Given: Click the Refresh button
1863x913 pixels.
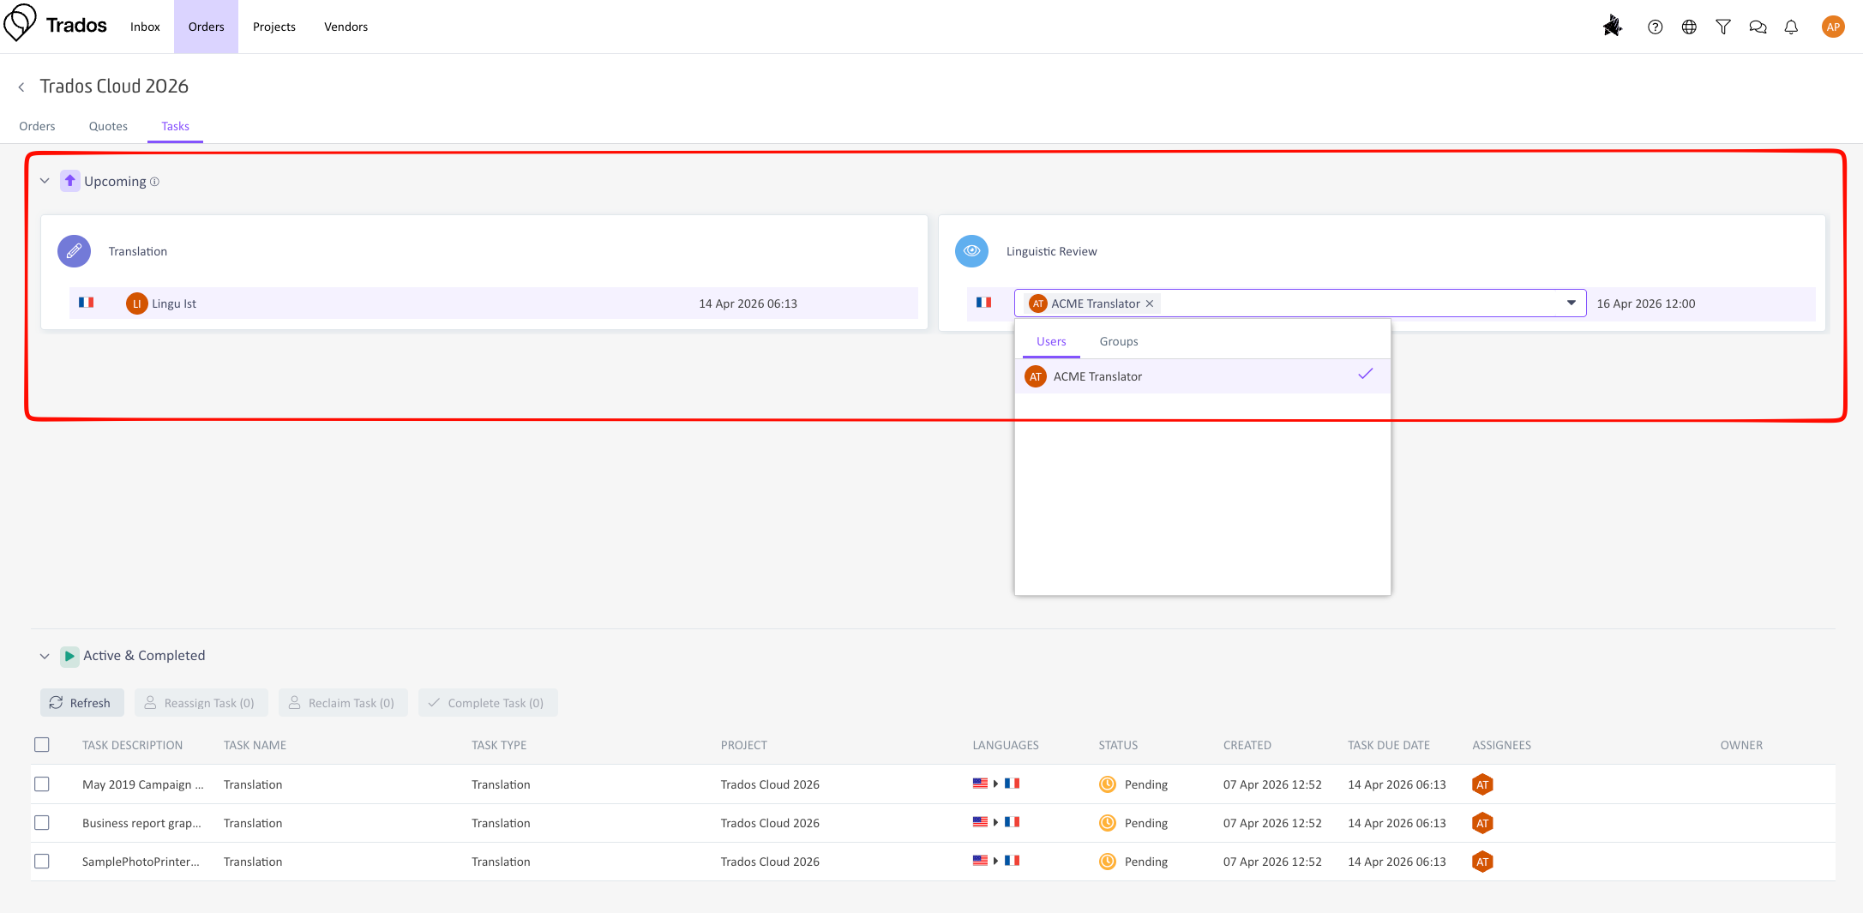Looking at the screenshot, I should (82, 703).
